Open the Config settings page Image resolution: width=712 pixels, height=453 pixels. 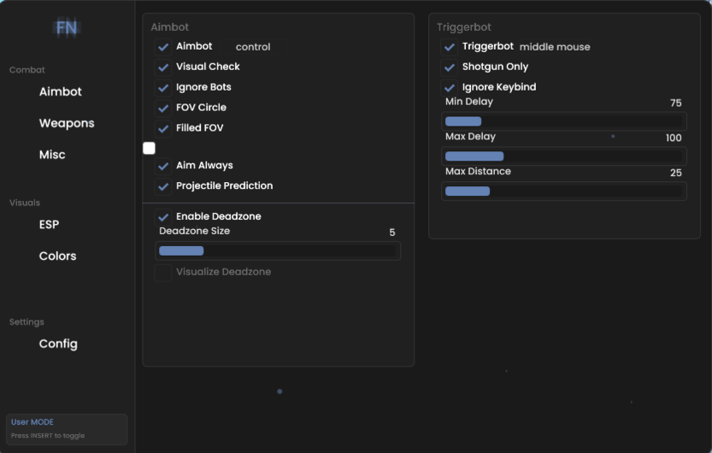(58, 344)
